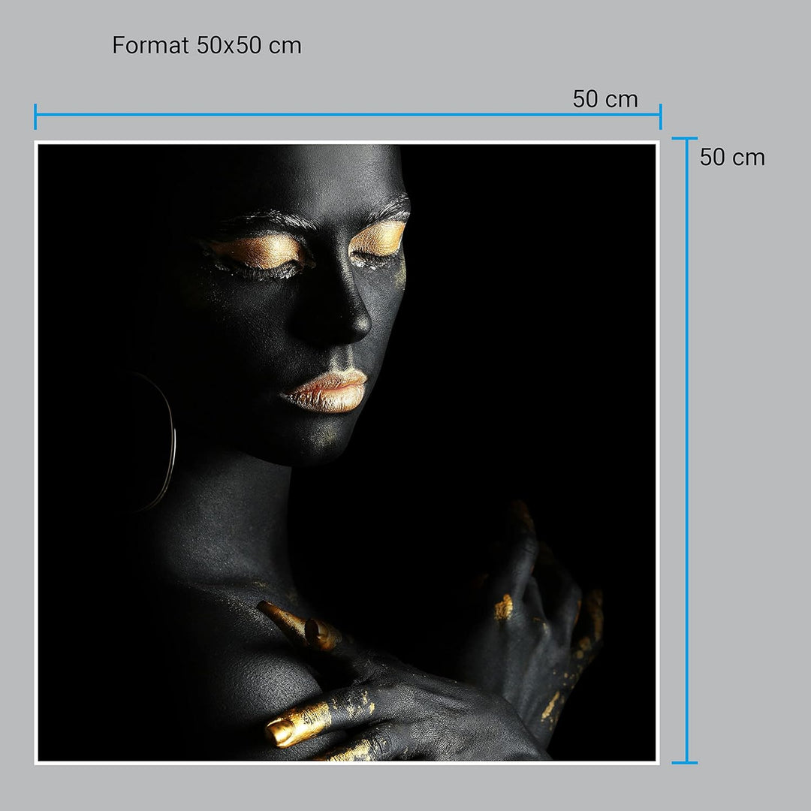Image resolution: width=811 pixels, height=811 pixels.
Task: Click the gold eyeshadow on the viewer's-right eyelid
Action: pyautogui.click(x=379, y=240)
